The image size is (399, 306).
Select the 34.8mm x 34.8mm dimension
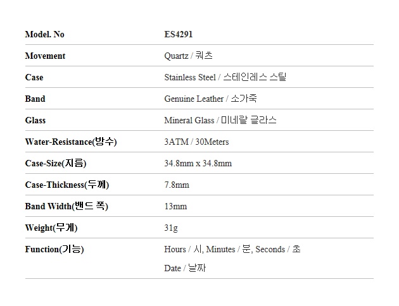[x=198, y=163]
